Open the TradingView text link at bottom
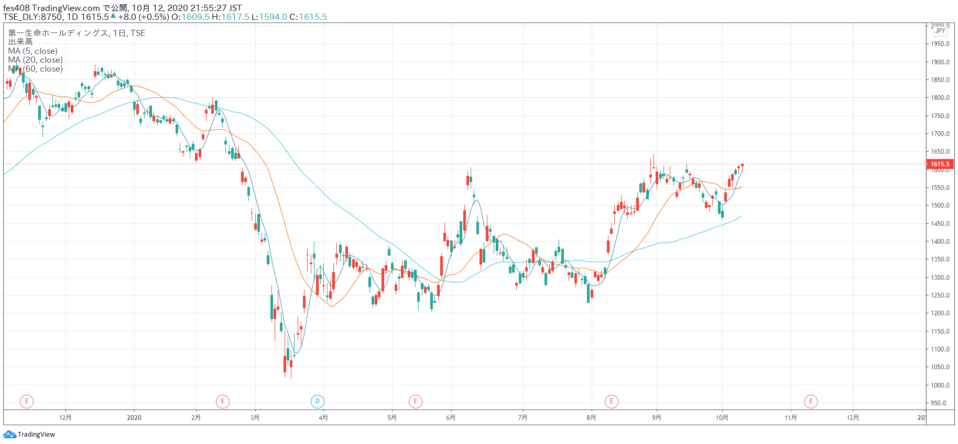Image resolution: width=958 pixels, height=444 pixels. tap(36, 435)
